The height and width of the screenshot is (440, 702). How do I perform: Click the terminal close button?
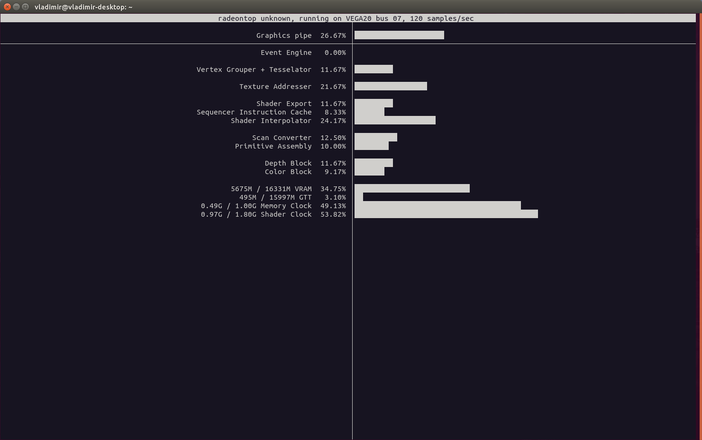click(7, 7)
